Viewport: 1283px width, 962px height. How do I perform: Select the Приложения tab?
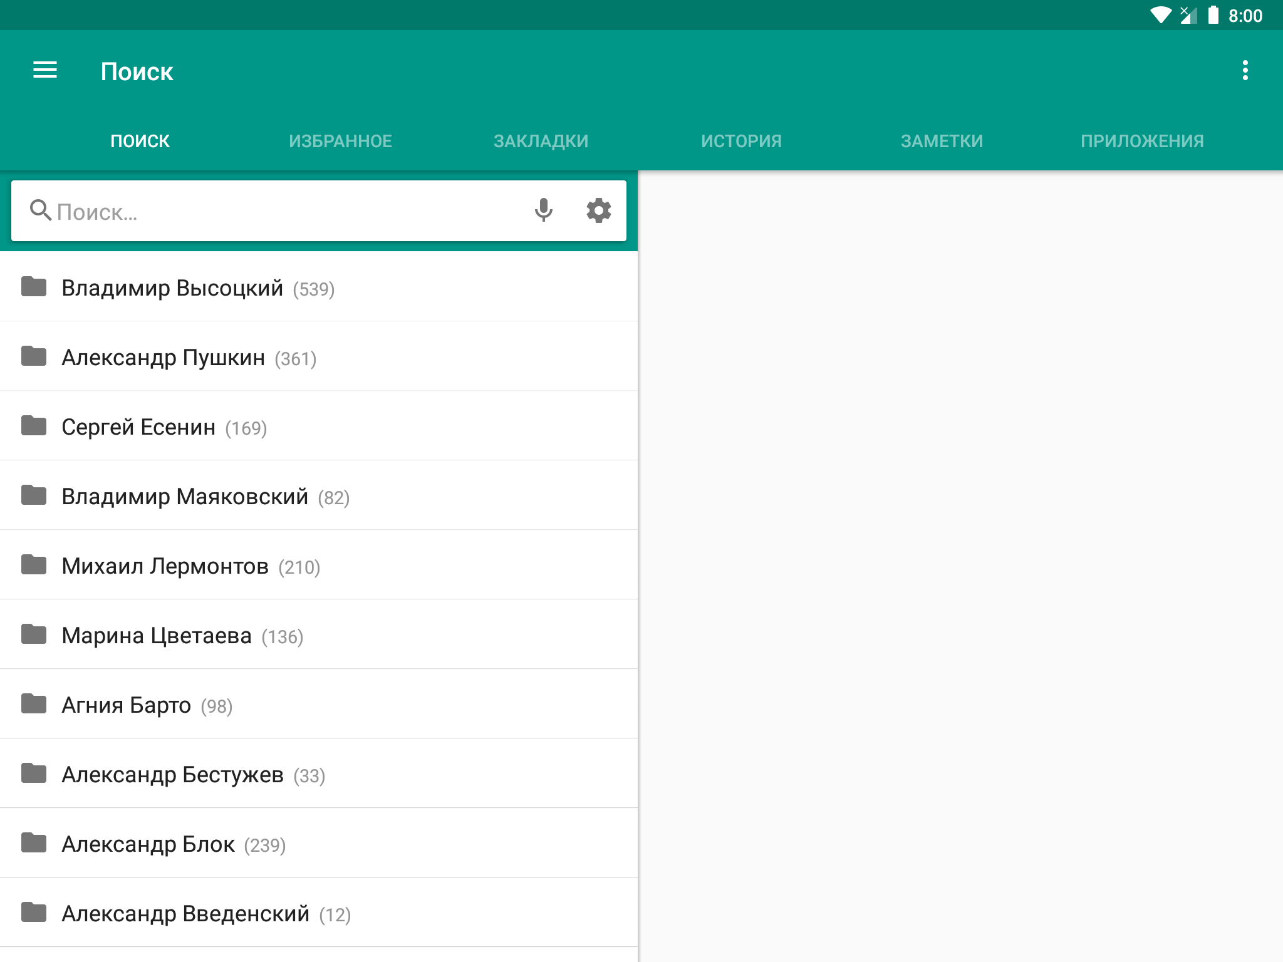click(1142, 141)
